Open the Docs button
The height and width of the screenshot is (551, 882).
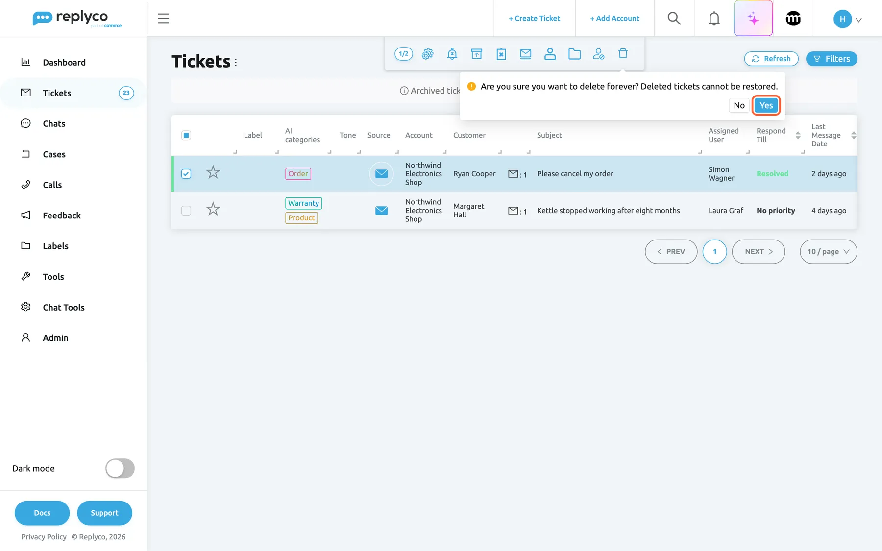(x=42, y=513)
